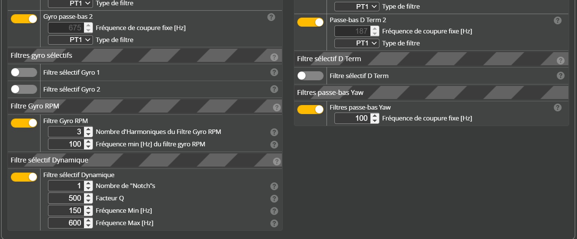Click the Nombre de "Notch"s stepper arrows
577x239 pixels.
point(88,186)
